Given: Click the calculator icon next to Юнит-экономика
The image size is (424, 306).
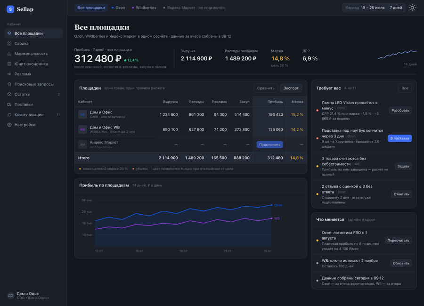Looking at the screenshot, I should (x=9, y=64).
